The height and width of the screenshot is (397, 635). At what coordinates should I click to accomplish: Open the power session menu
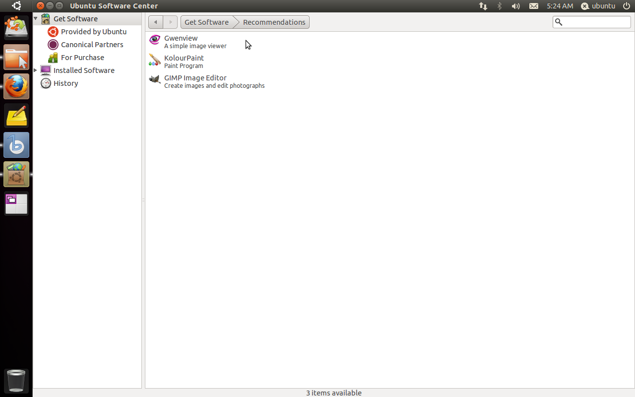tap(627, 6)
